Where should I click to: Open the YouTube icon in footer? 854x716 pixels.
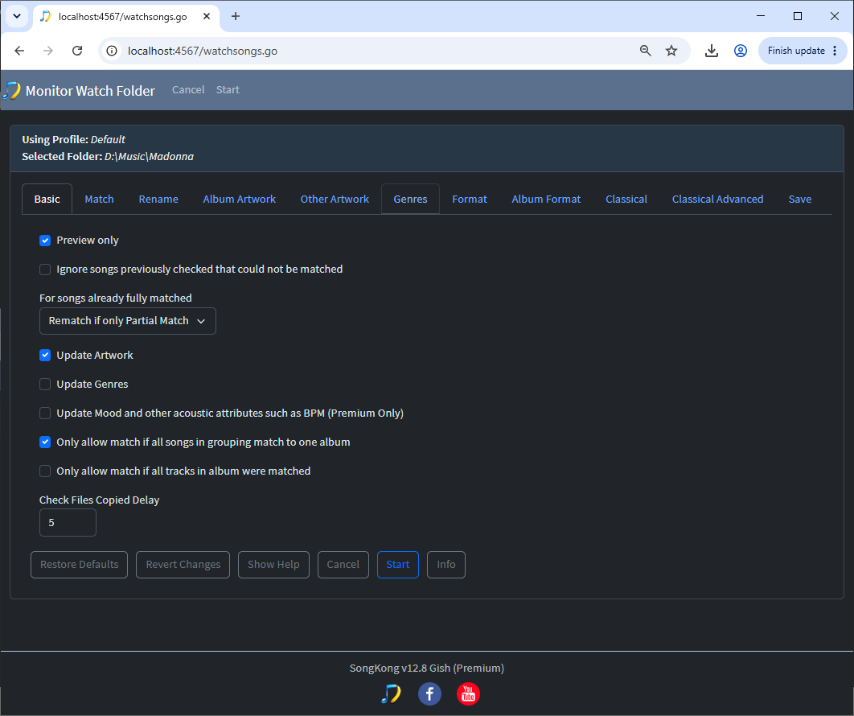tap(468, 693)
